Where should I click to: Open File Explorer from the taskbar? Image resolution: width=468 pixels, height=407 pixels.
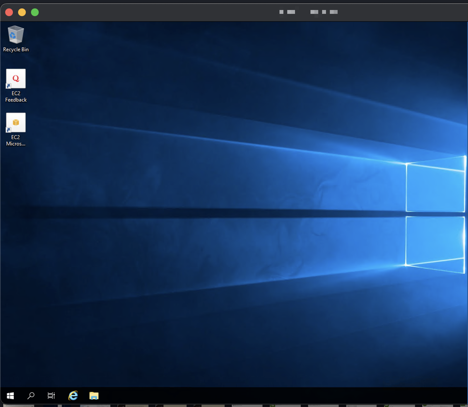[x=94, y=396]
